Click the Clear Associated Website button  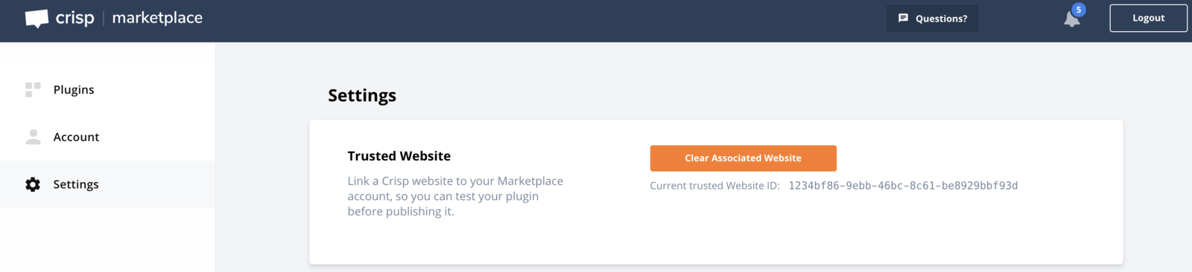tap(743, 158)
